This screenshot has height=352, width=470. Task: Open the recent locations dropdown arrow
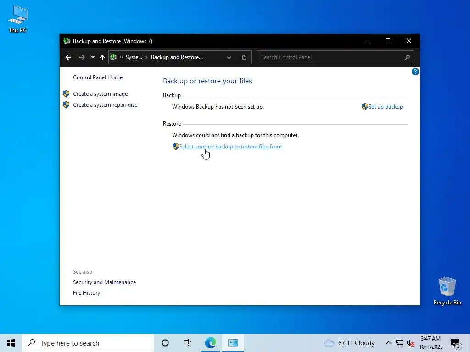point(93,57)
